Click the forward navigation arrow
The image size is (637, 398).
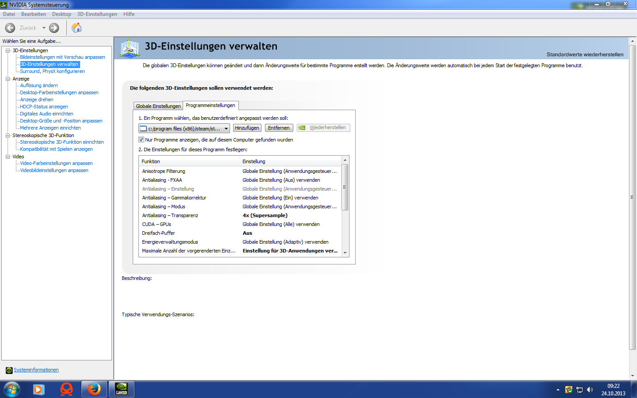click(54, 28)
